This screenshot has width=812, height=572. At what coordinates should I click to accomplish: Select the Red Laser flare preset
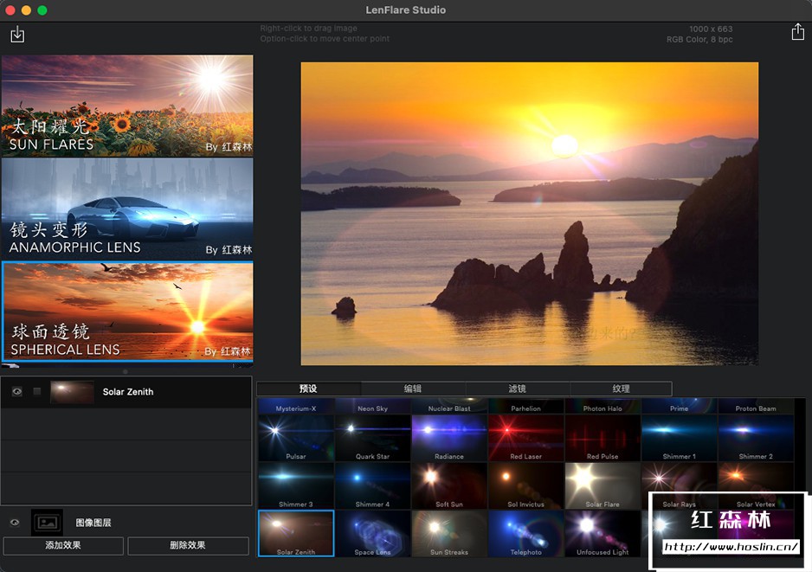pyautogui.click(x=526, y=438)
